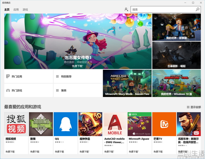Open Minecraft: Story Mode - Season Two tile

pyautogui.click(x=127, y=83)
